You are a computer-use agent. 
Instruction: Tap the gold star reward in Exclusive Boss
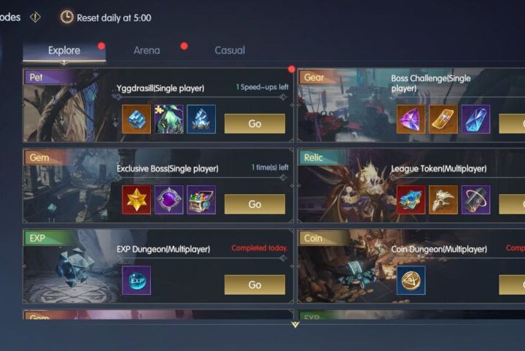pyautogui.click(x=136, y=200)
